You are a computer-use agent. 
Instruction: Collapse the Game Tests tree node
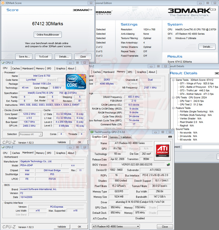(x=173, y=80)
